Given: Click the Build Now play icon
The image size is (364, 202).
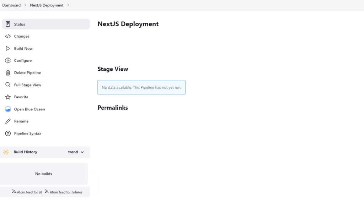Looking at the screenshot, I should 8,49.
